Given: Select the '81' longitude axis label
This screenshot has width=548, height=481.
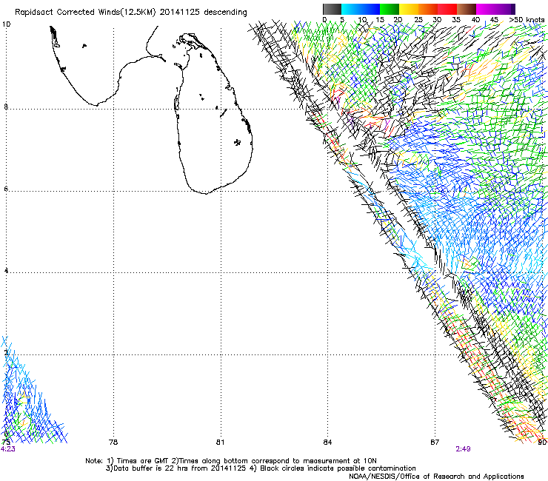Looking at the screenshot, I should pyautogui.click(x=220, y=443).
